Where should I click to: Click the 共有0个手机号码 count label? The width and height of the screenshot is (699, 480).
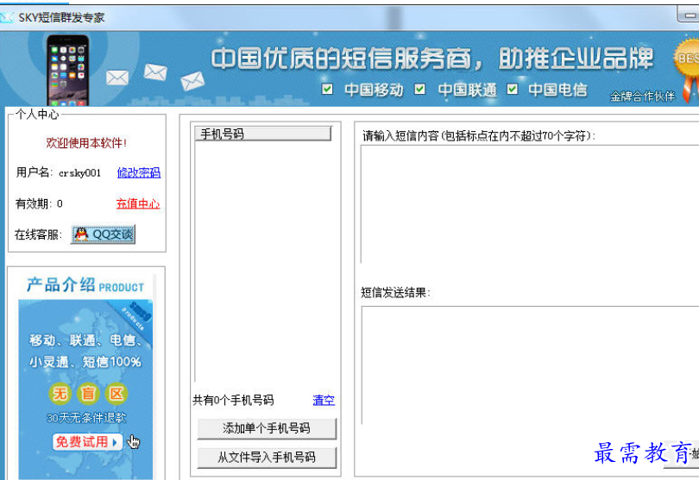(x=233, y=400)
